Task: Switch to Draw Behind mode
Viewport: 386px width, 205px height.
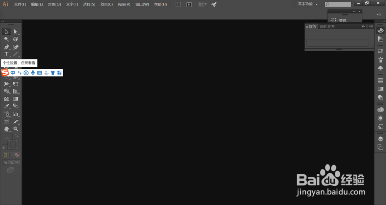Action: [11, 162]
